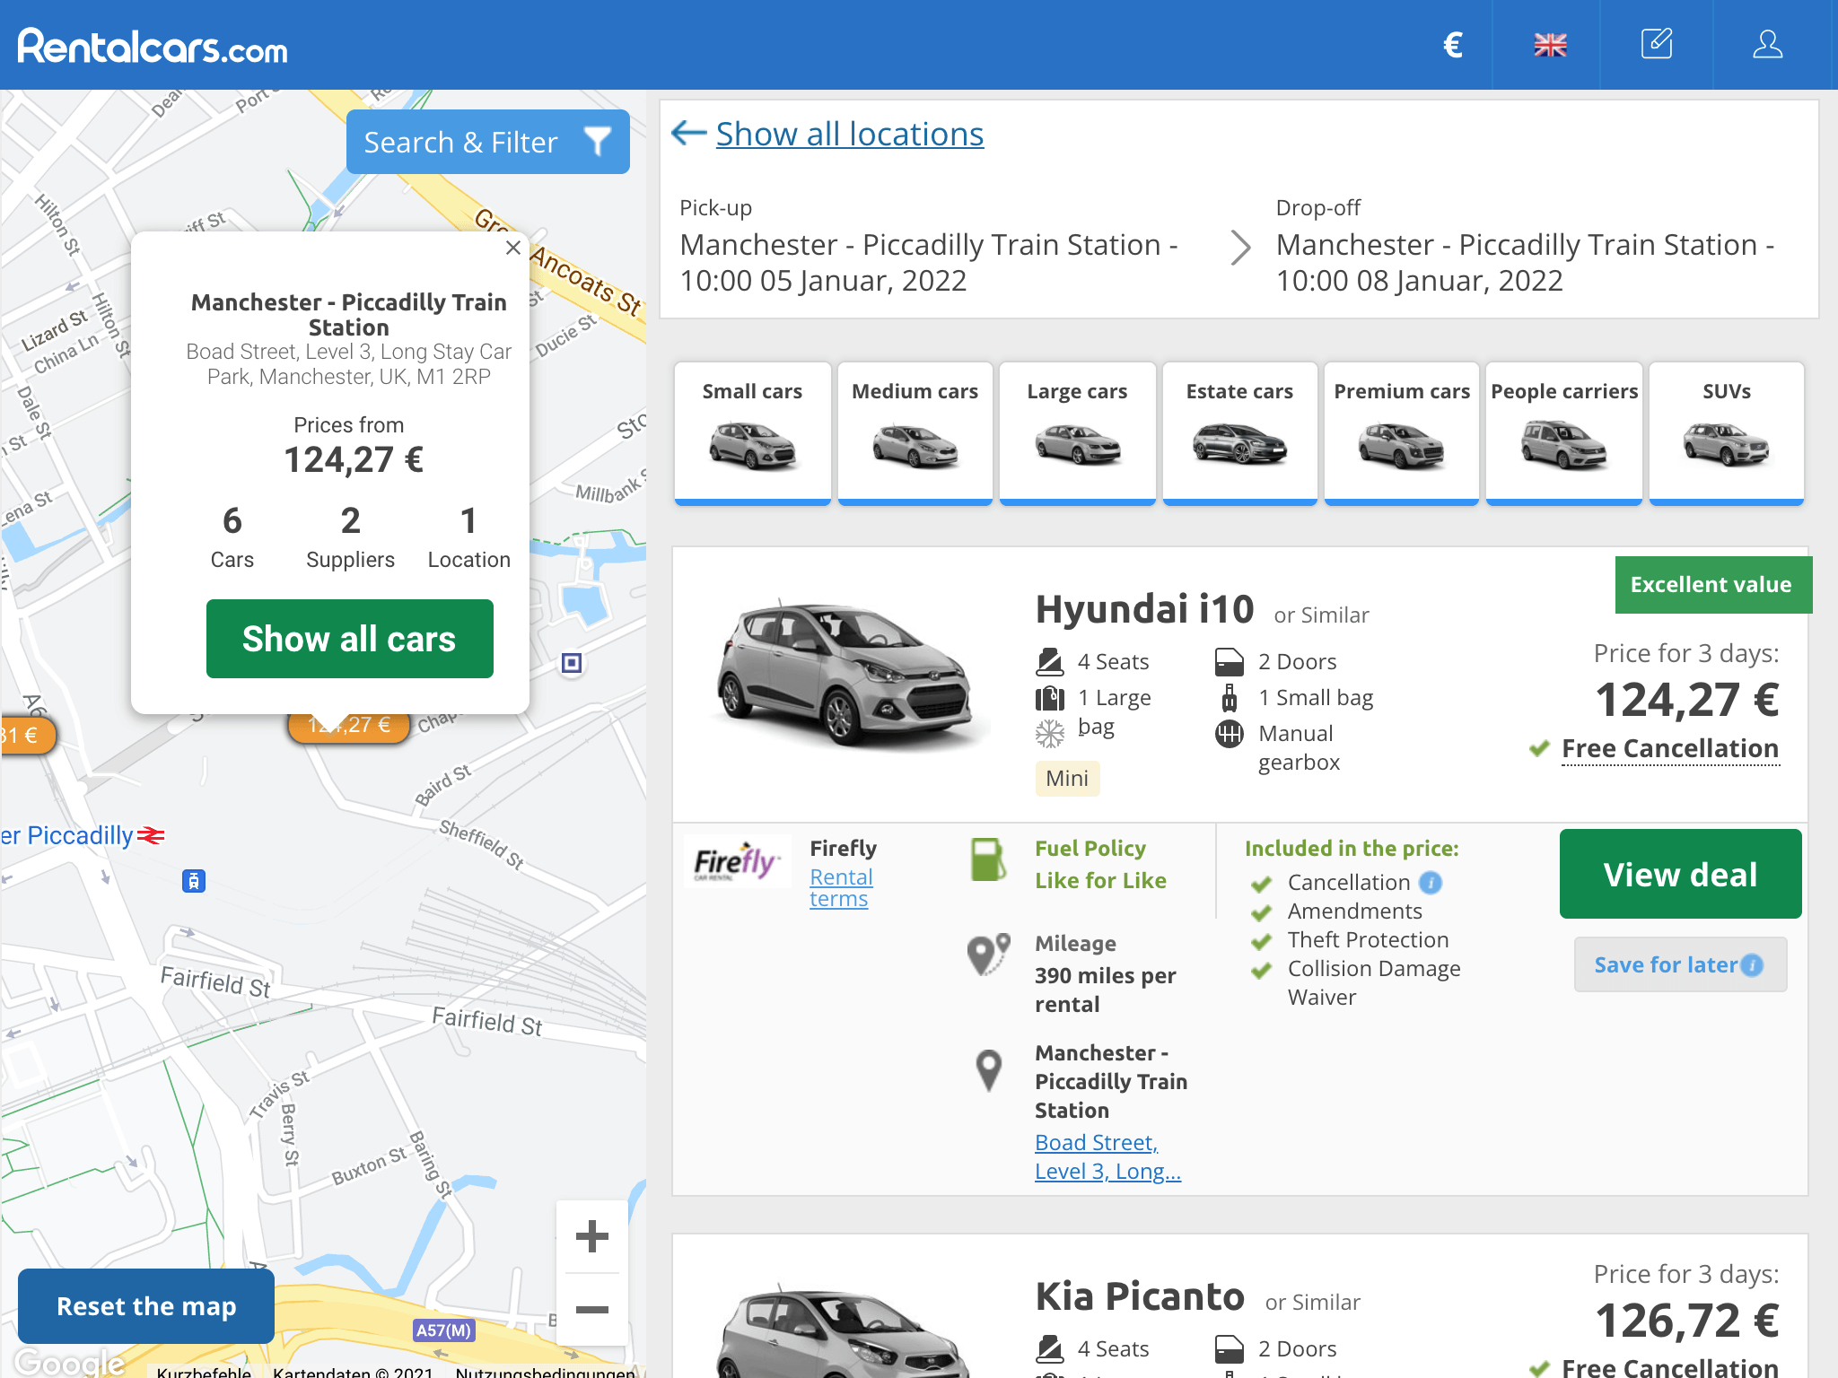This screenshot has height=1378, width=1838.
Task: View deal for Hyundai i10
Action: [1680, 874]
